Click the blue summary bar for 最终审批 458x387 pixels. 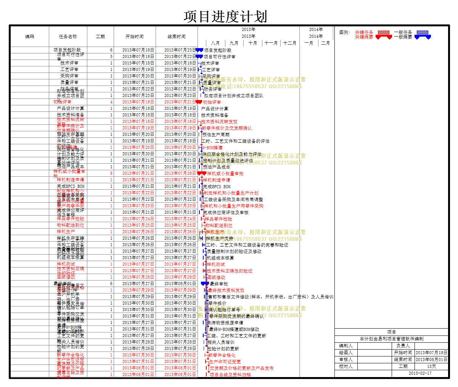pos(205,284)
